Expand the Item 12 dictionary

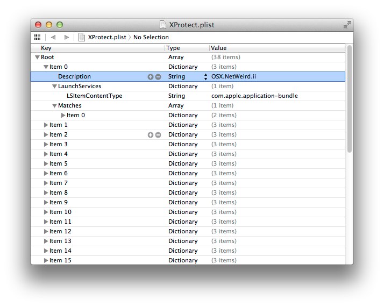tap(46, 231)
